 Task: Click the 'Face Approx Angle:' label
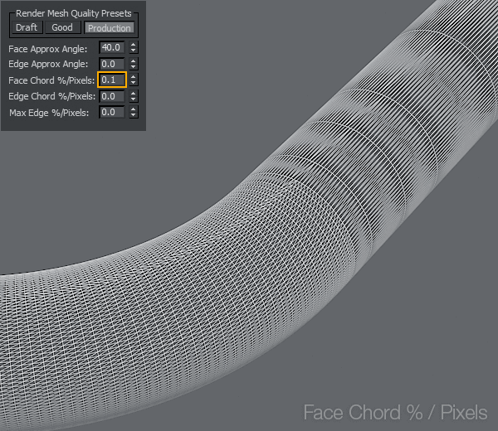(x=47, y=49)
